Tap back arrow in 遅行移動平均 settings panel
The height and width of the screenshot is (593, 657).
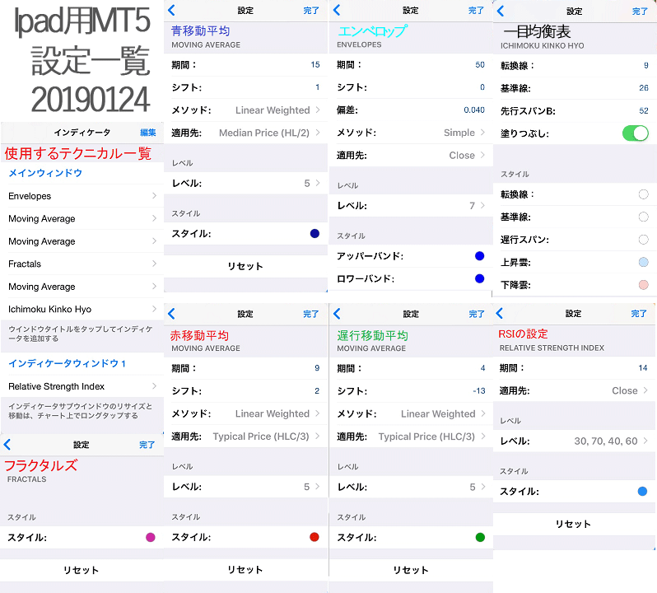337,314
